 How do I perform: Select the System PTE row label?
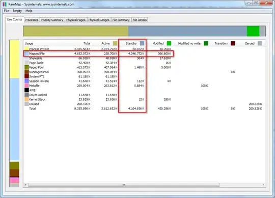click(x=37, y=76)
